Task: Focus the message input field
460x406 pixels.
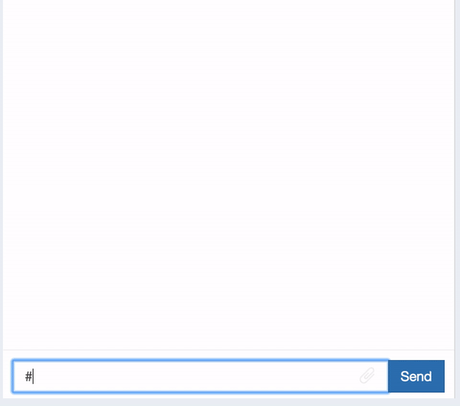Action: [x=200, y=376]
